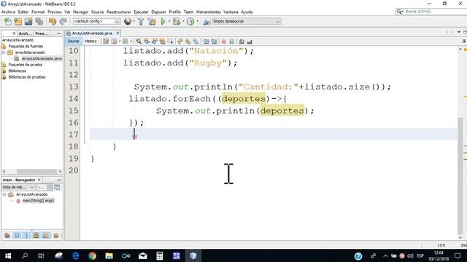Click the Find Next Occurrence editor icon
Viewport: 467px width, 262px height.
pos(154,41)
